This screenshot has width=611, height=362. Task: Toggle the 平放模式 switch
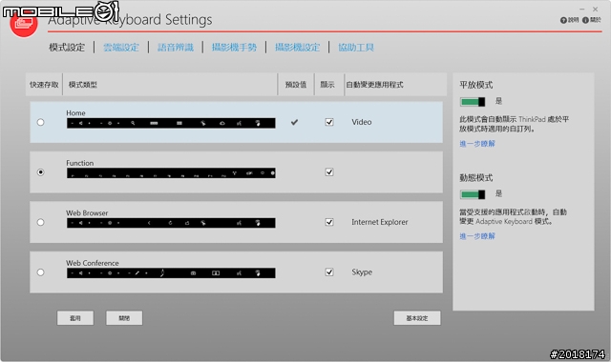[473, 102]
